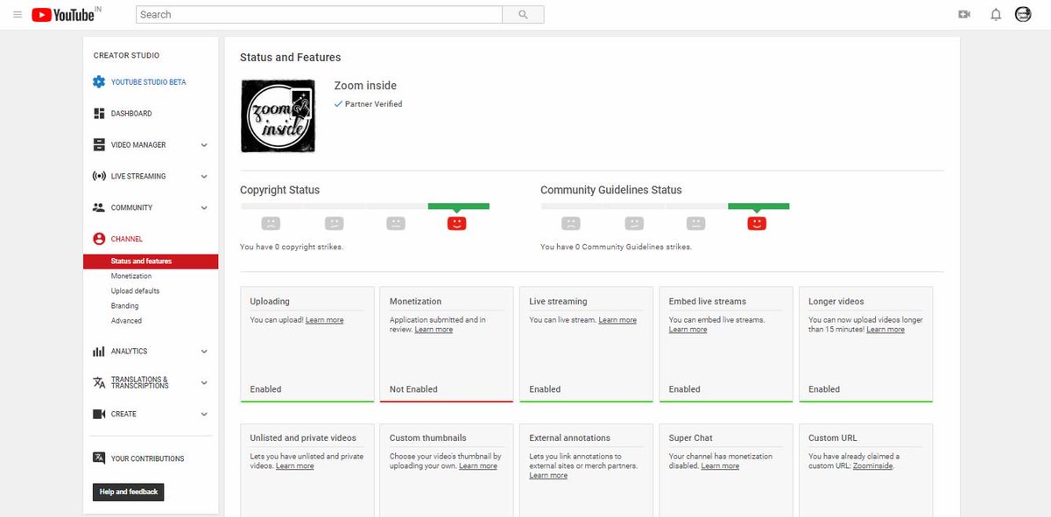Screen dimensions: 1051x517
Task: Expand the Community section chevron
Action: click(x=204, y=208)
